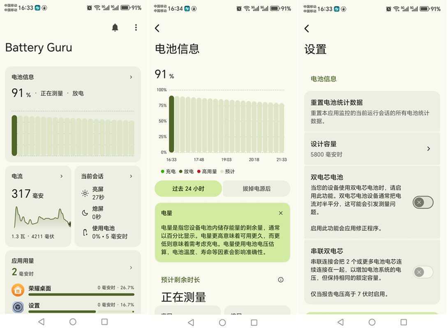448x328 pixels.
Task: Tap Android home button under Battery Guru screen
Action: click(x=73, y=322)
